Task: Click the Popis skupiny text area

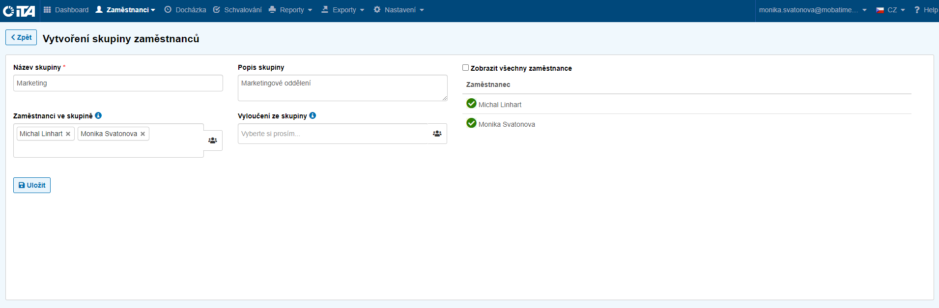Action: (x=342, y=88)
